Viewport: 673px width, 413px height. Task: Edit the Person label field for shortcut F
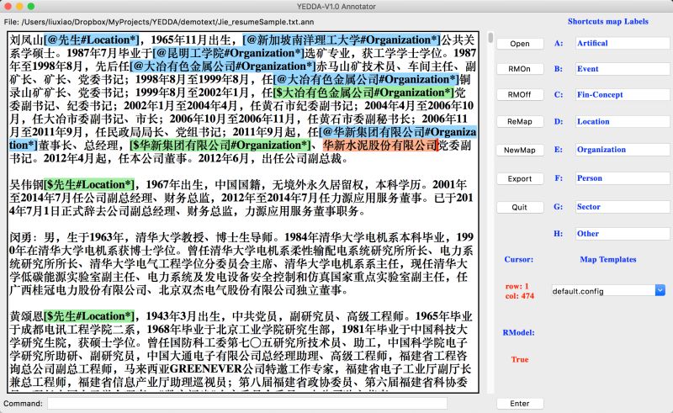pyautogui.click(x=623, y=178)
